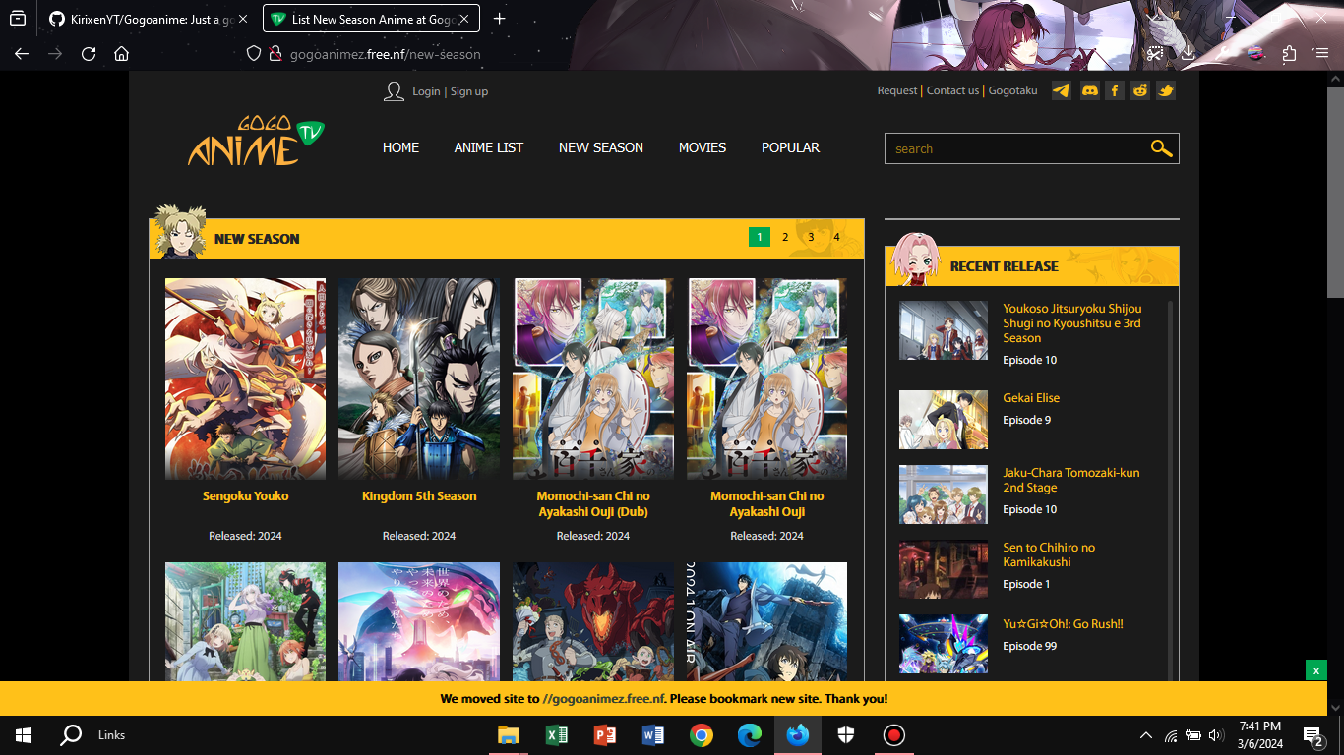This screenshot has width=1344, height=755.
Task: Switch to the KirixenYT/Gogoanime GitHub tab
Action: click(x=141, y=19)
